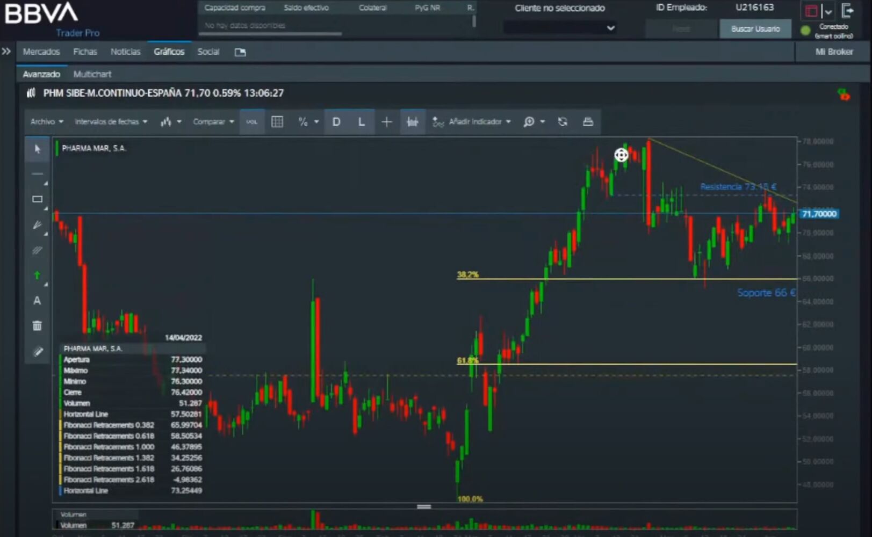Click the Capacidad compra column header
The image size is (872, 537).
[235, 8]
